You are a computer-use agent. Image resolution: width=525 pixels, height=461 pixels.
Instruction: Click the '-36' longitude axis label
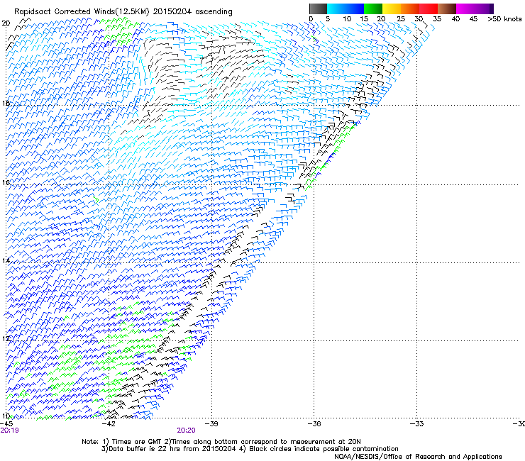[x=314, y=424]
